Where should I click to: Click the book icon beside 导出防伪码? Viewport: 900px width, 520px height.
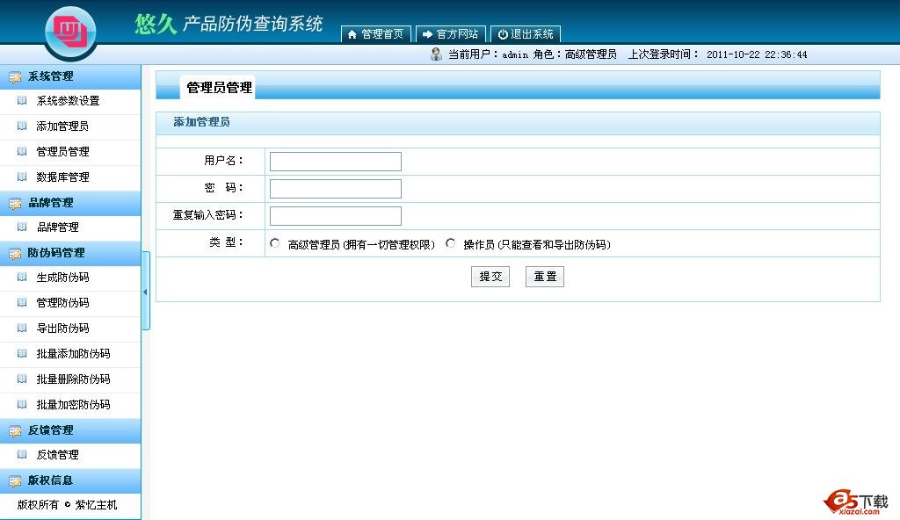(x=22, y=328)
